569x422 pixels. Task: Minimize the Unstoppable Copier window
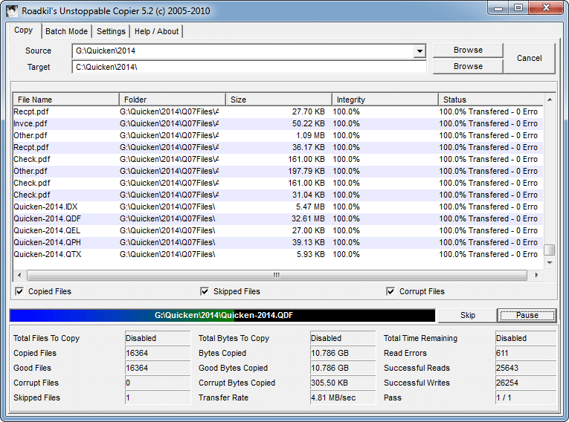(x=498, y=8)
